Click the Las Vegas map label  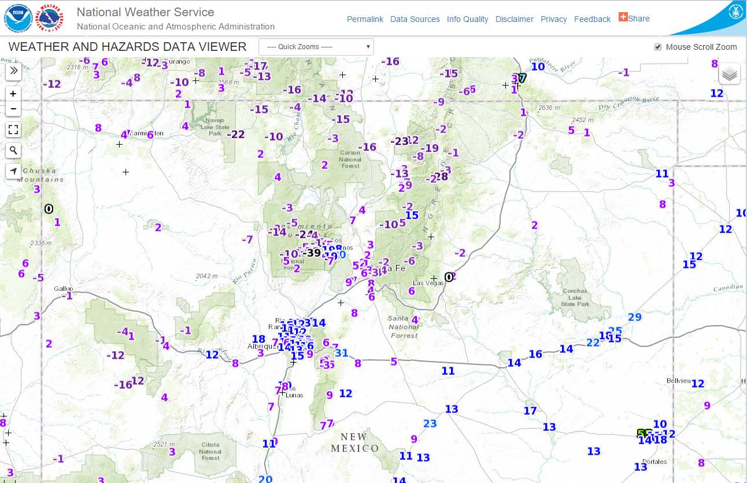pos(428,282)
